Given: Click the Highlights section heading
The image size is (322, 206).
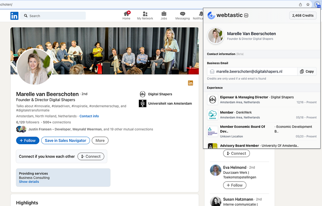Looking at the screenshot, I should click(x=27, y=203).
